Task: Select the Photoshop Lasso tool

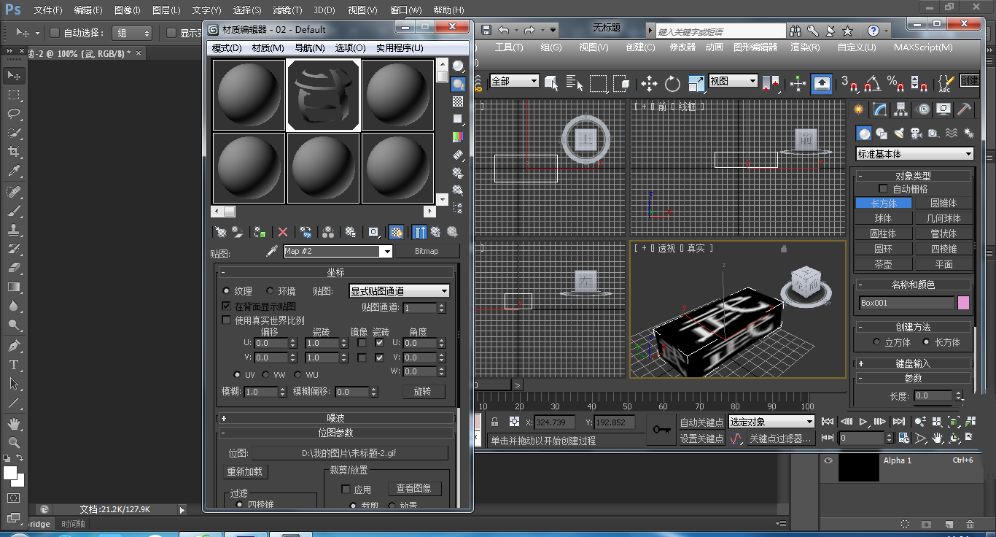Action: (14, 114)
